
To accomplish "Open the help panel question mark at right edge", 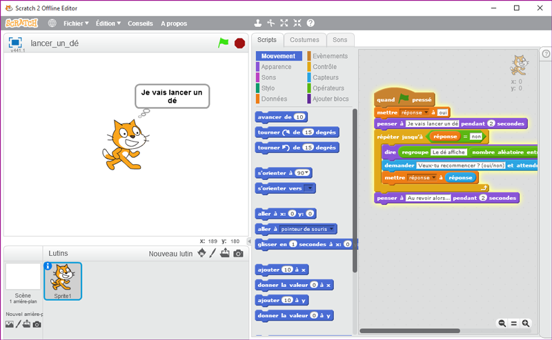I will point(546,54).
